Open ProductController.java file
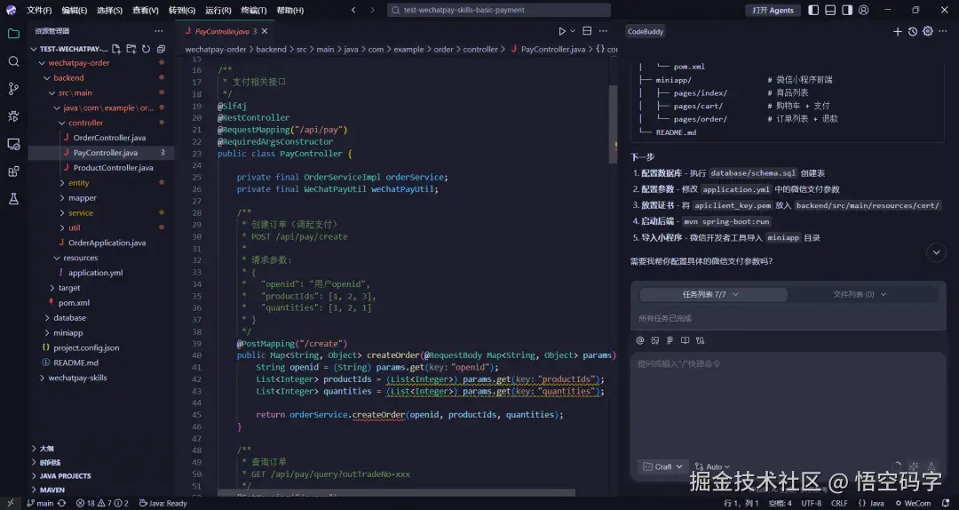The height and width of the screenshot is (510, 959). click(113, 168)
